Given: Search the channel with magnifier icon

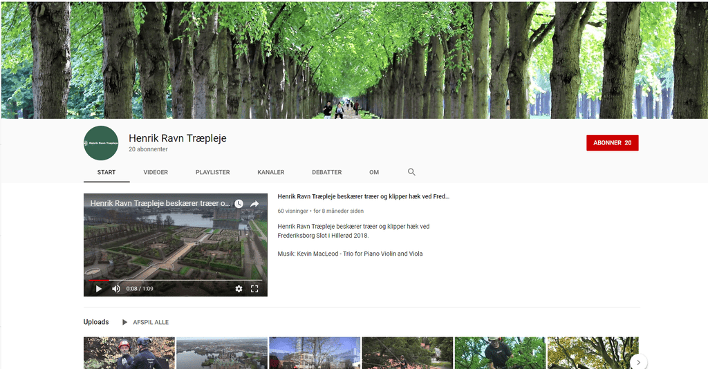Looking at the screenshot, I should pos(411,172).
